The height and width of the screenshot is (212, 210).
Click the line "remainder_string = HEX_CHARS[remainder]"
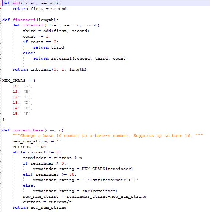(x=83, y=169)
